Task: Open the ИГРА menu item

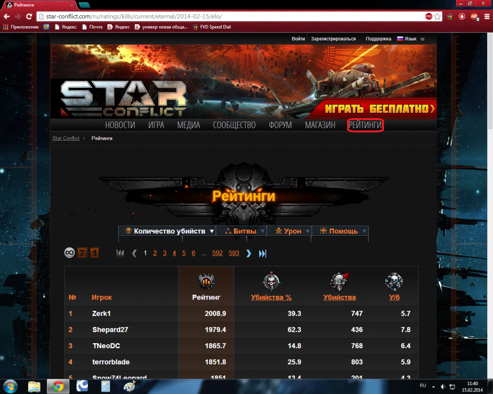Action: click(x=156, y=125)
